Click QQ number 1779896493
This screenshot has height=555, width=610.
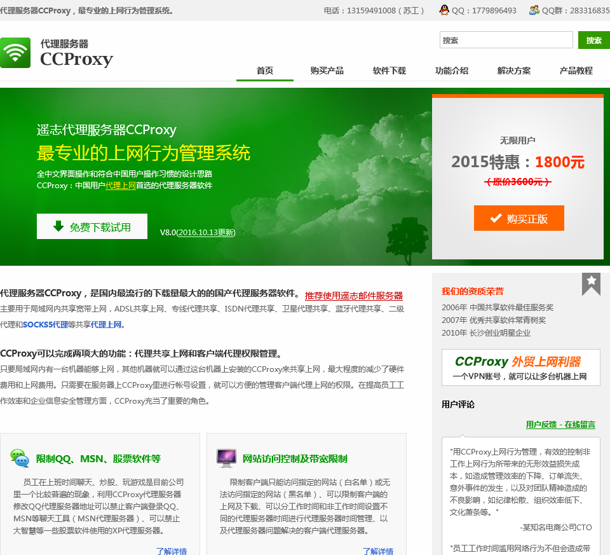tap(494, 11)
